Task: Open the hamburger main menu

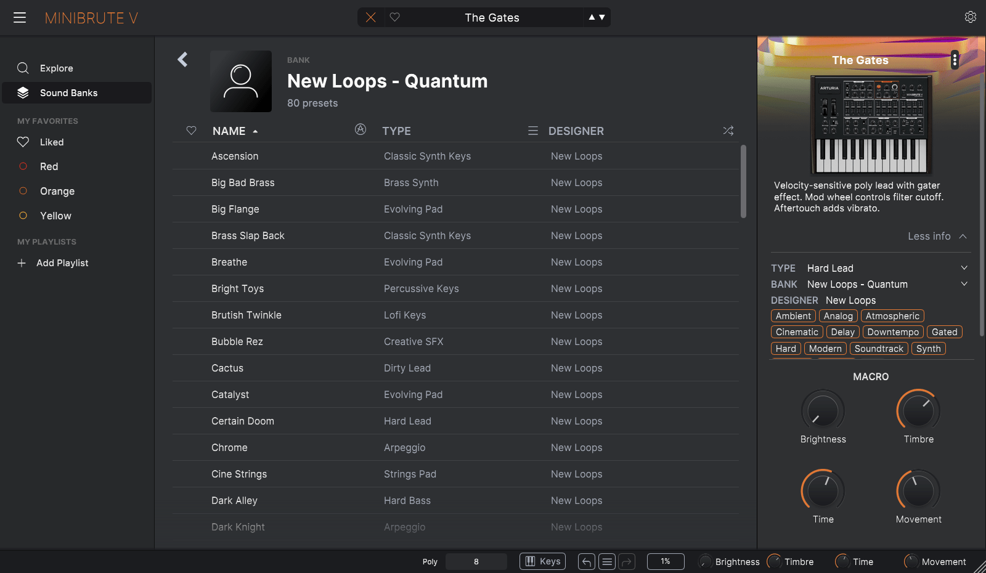Action: pos(20,17)
